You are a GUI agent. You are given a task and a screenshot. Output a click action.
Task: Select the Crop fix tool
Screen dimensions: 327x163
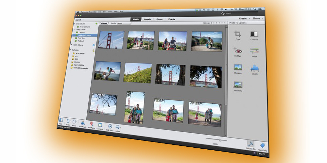click(238, 34)
